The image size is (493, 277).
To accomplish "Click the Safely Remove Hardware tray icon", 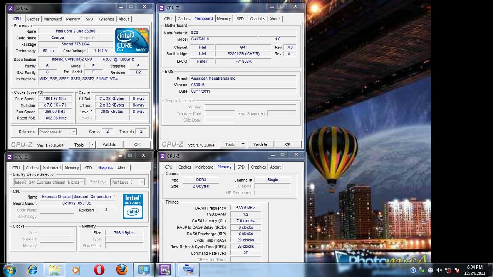I will 422,270.
